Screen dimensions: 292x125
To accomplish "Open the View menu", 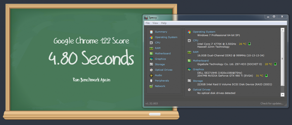I will [x=155, y=23].
